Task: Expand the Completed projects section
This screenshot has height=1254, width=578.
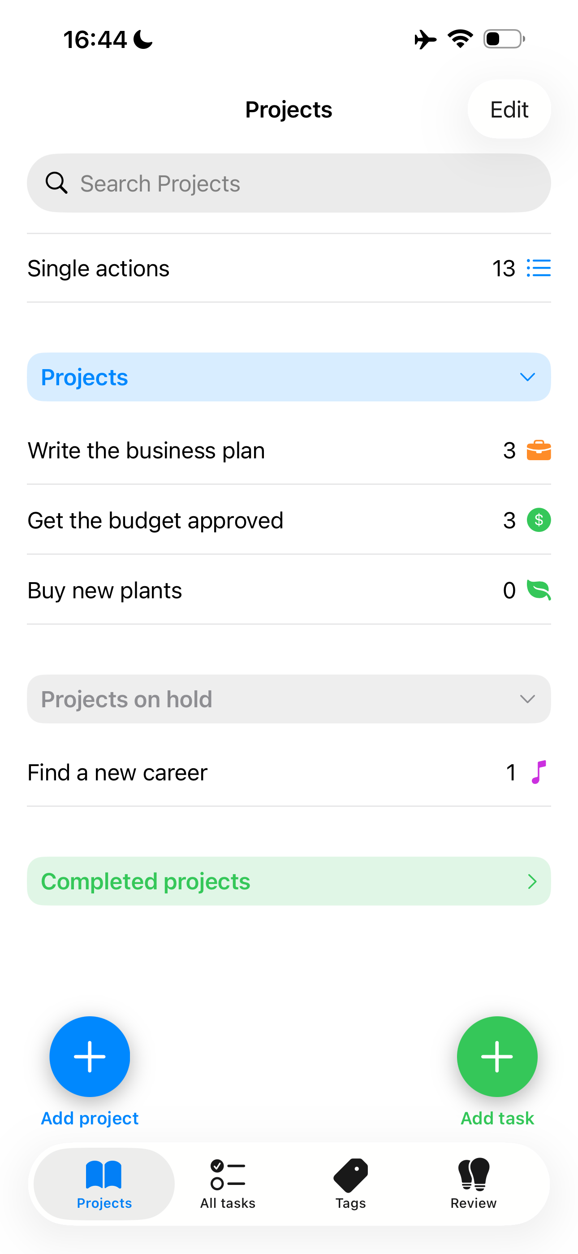Action: click(532, 881)
